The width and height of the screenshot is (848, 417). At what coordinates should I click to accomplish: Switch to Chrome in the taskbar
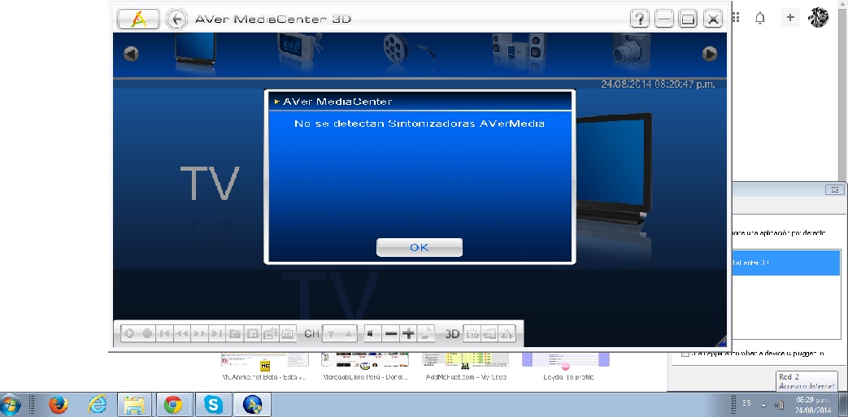173,405
